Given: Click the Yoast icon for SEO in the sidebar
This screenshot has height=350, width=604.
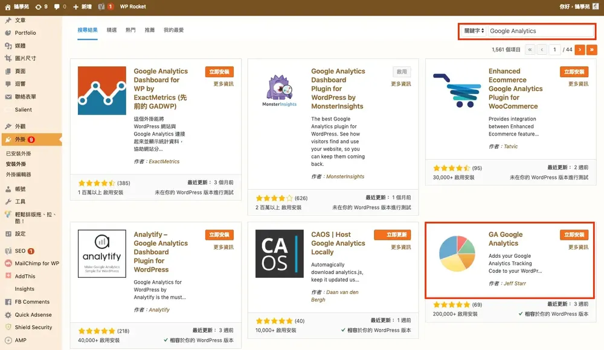Looking at the screenshot, I should click(x=8, y=251).
